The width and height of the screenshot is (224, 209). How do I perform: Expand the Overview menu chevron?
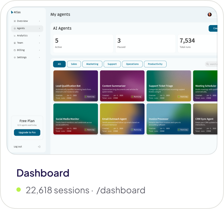pyautogui.click(x=39, y=21)
